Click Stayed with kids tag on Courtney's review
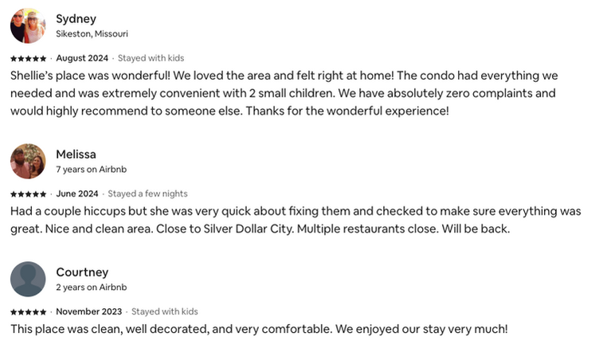The height and width of the screenshot is (352, 603). pos(165,311)
